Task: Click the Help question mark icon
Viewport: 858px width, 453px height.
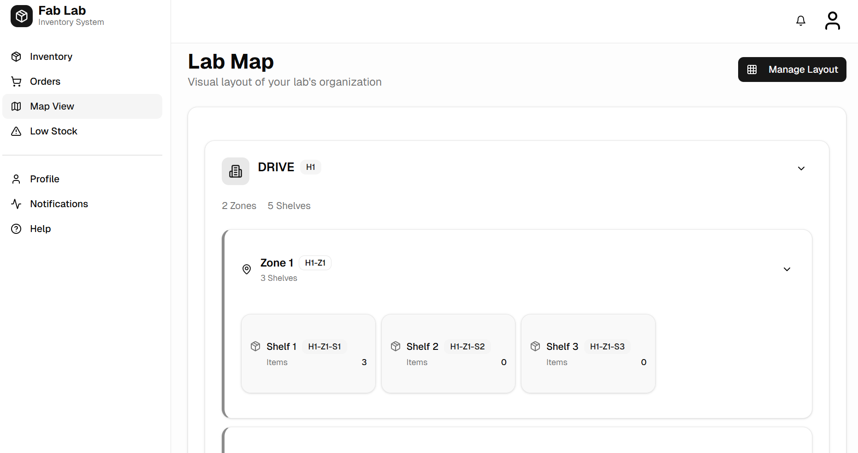Action: click(x=16, y=229)
